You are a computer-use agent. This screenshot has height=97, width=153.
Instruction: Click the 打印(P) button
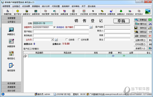(x=141, y=36)
